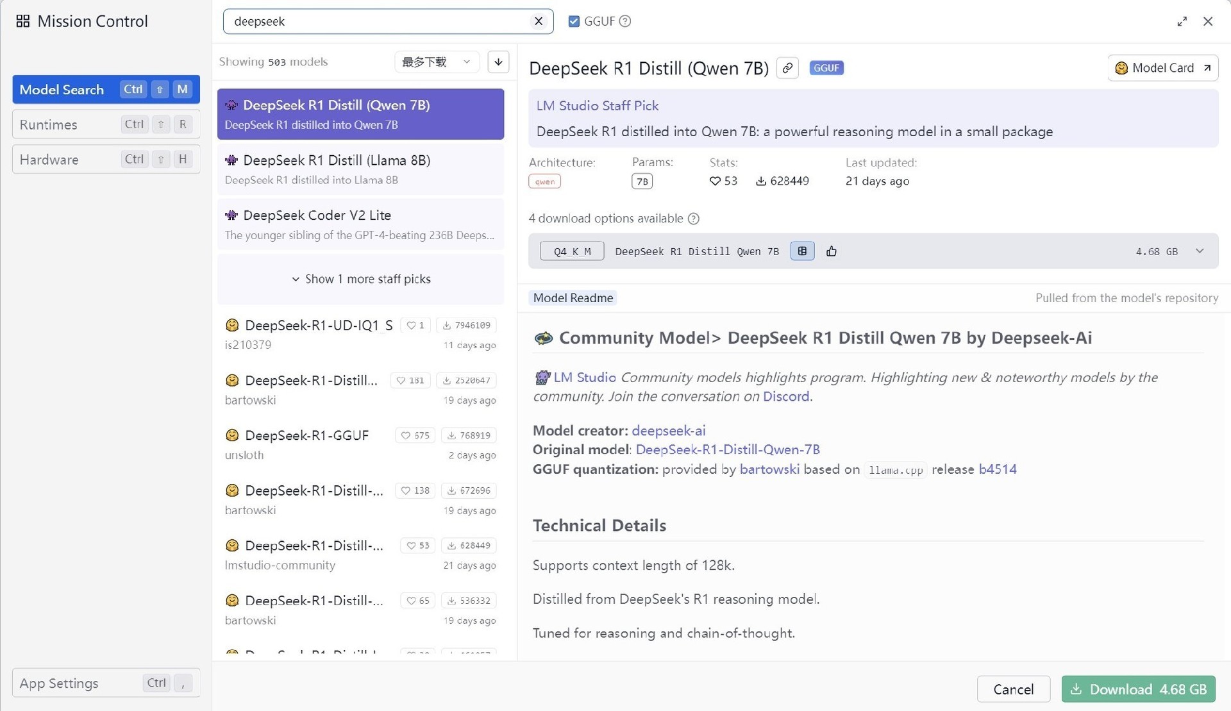The height and width of the screenshot is (711, 1231).
Task: Open DeepSeek-R1-Distill-Qwen-7B original model link
Action: tap(728, 450)
